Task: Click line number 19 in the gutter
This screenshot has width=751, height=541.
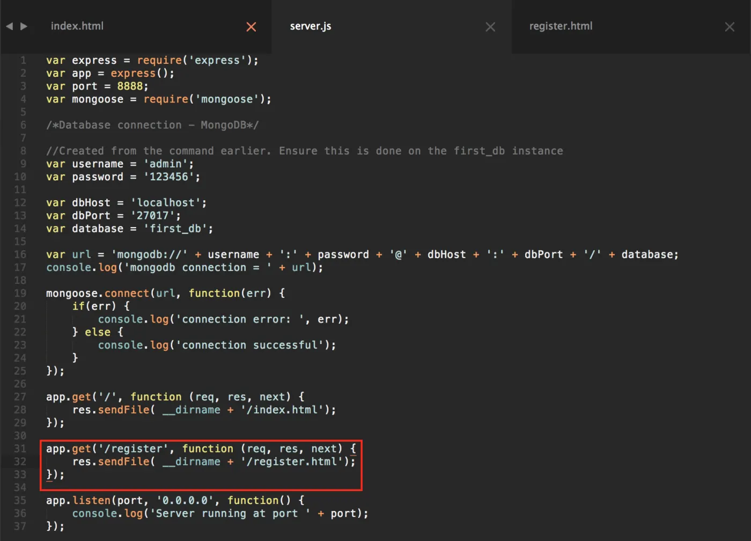Action: point(20,293)
